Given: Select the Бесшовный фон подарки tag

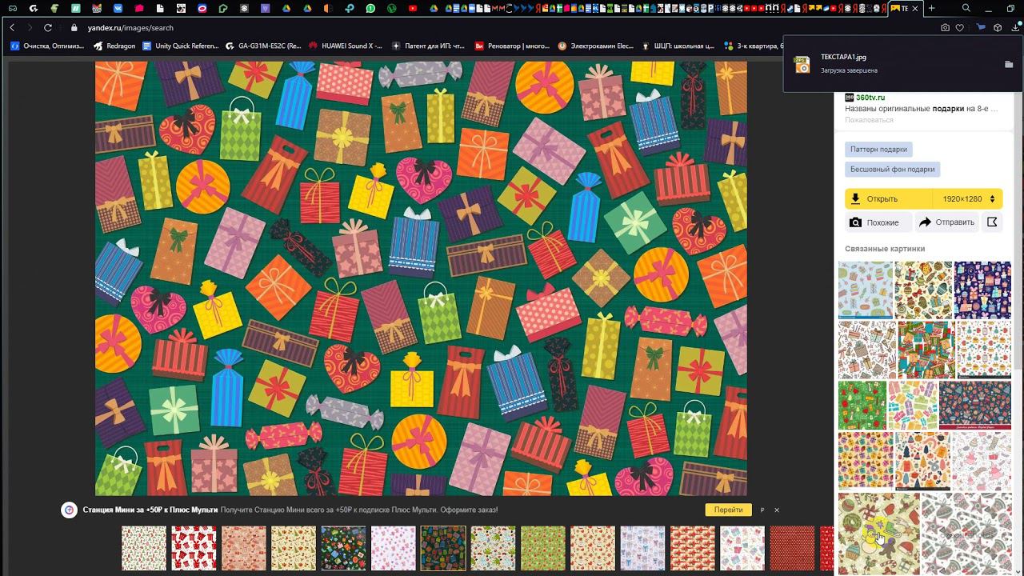Looking at the screenshot, I should click(x=892, y=170).
